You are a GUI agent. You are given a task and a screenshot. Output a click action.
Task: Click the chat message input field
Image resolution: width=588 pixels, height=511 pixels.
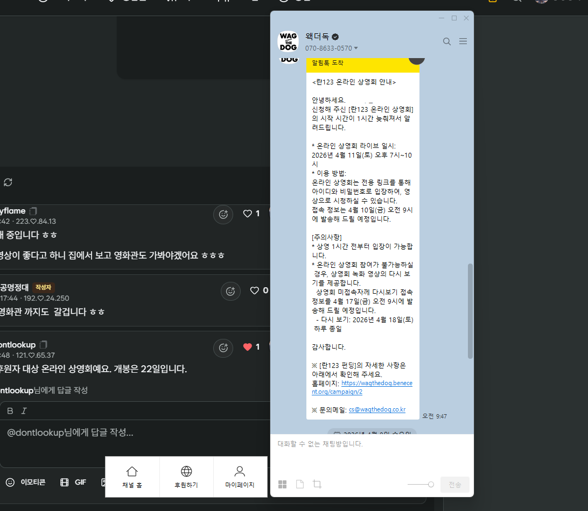click(x=372, y=453)
